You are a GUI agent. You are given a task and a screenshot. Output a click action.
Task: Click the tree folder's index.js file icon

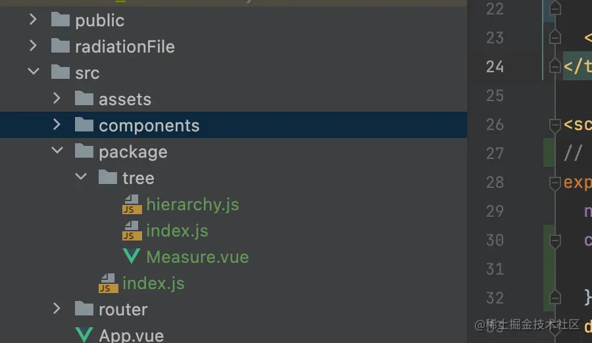pyautogui.click(x=132, y=231)
